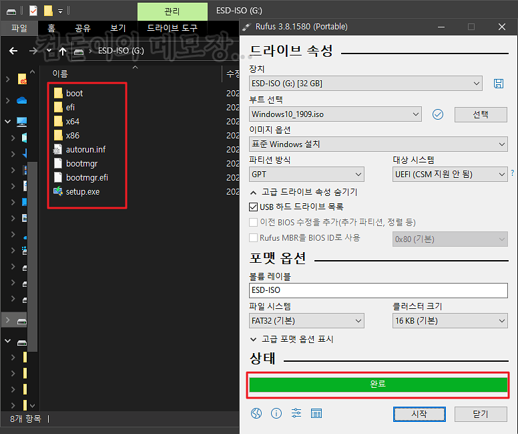Open the UEFI target system dropdown
Viewport: 518px width, 434px height.
click(x=450, y=175)
